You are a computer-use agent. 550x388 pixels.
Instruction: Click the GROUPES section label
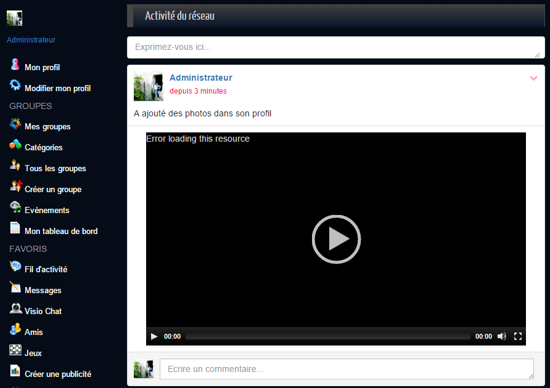click(x=30, y=106)
